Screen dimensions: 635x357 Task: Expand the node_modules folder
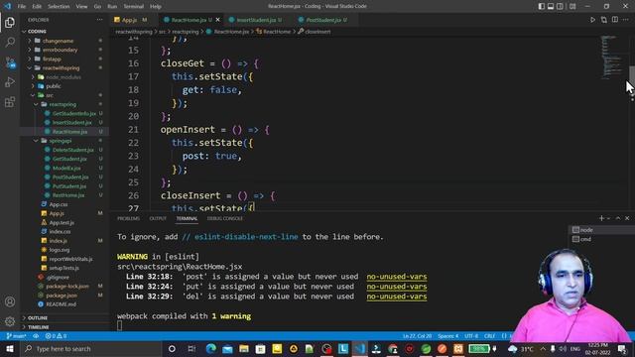pyautogui.click(x=64, y=77)
